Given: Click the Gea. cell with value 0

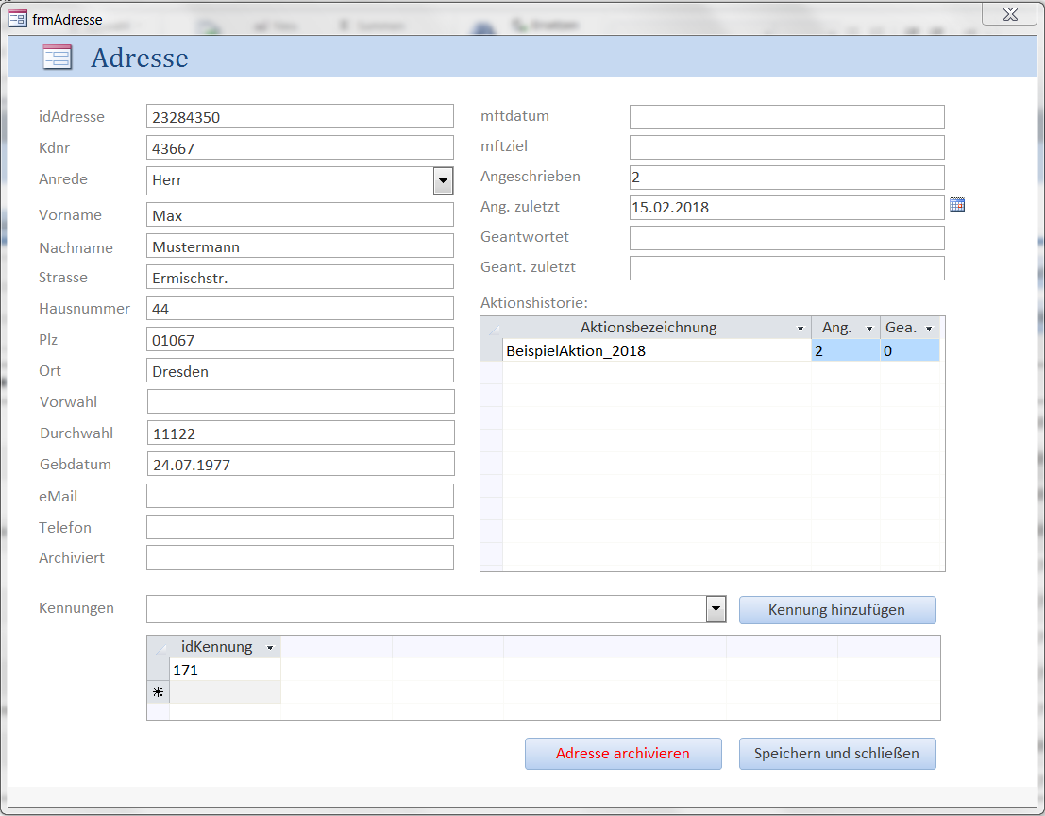Looking at the screenshot, I should point(910,350).
